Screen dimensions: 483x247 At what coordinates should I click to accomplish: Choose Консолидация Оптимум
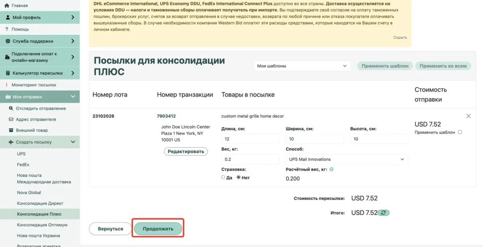click(42, 225)
